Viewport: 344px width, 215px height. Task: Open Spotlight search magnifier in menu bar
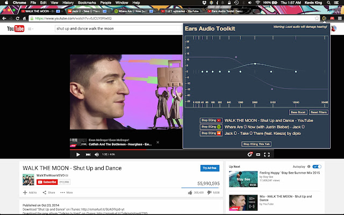pyautogui.click(x=328, y=3)
